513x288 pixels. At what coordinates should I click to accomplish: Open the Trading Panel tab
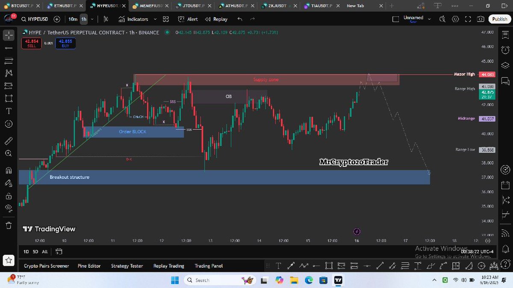pyautogui.click(x=209, y=266)
